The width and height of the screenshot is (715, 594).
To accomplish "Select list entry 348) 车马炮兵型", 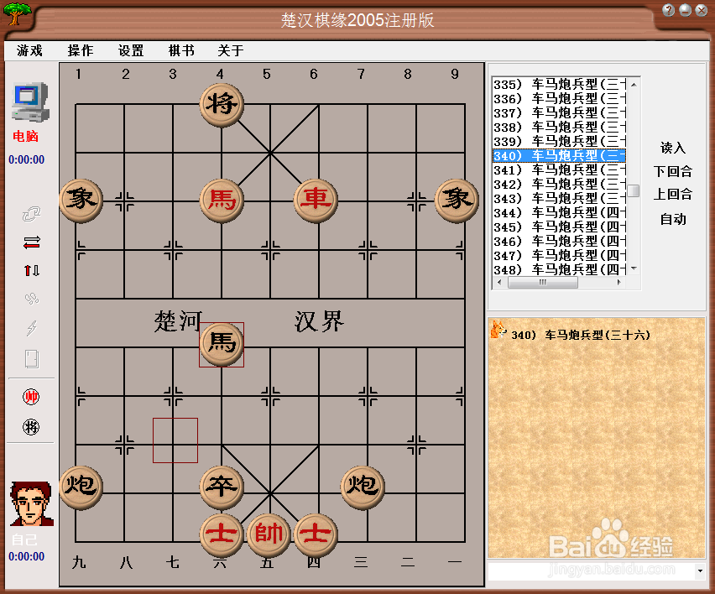I will pos(559,269).
